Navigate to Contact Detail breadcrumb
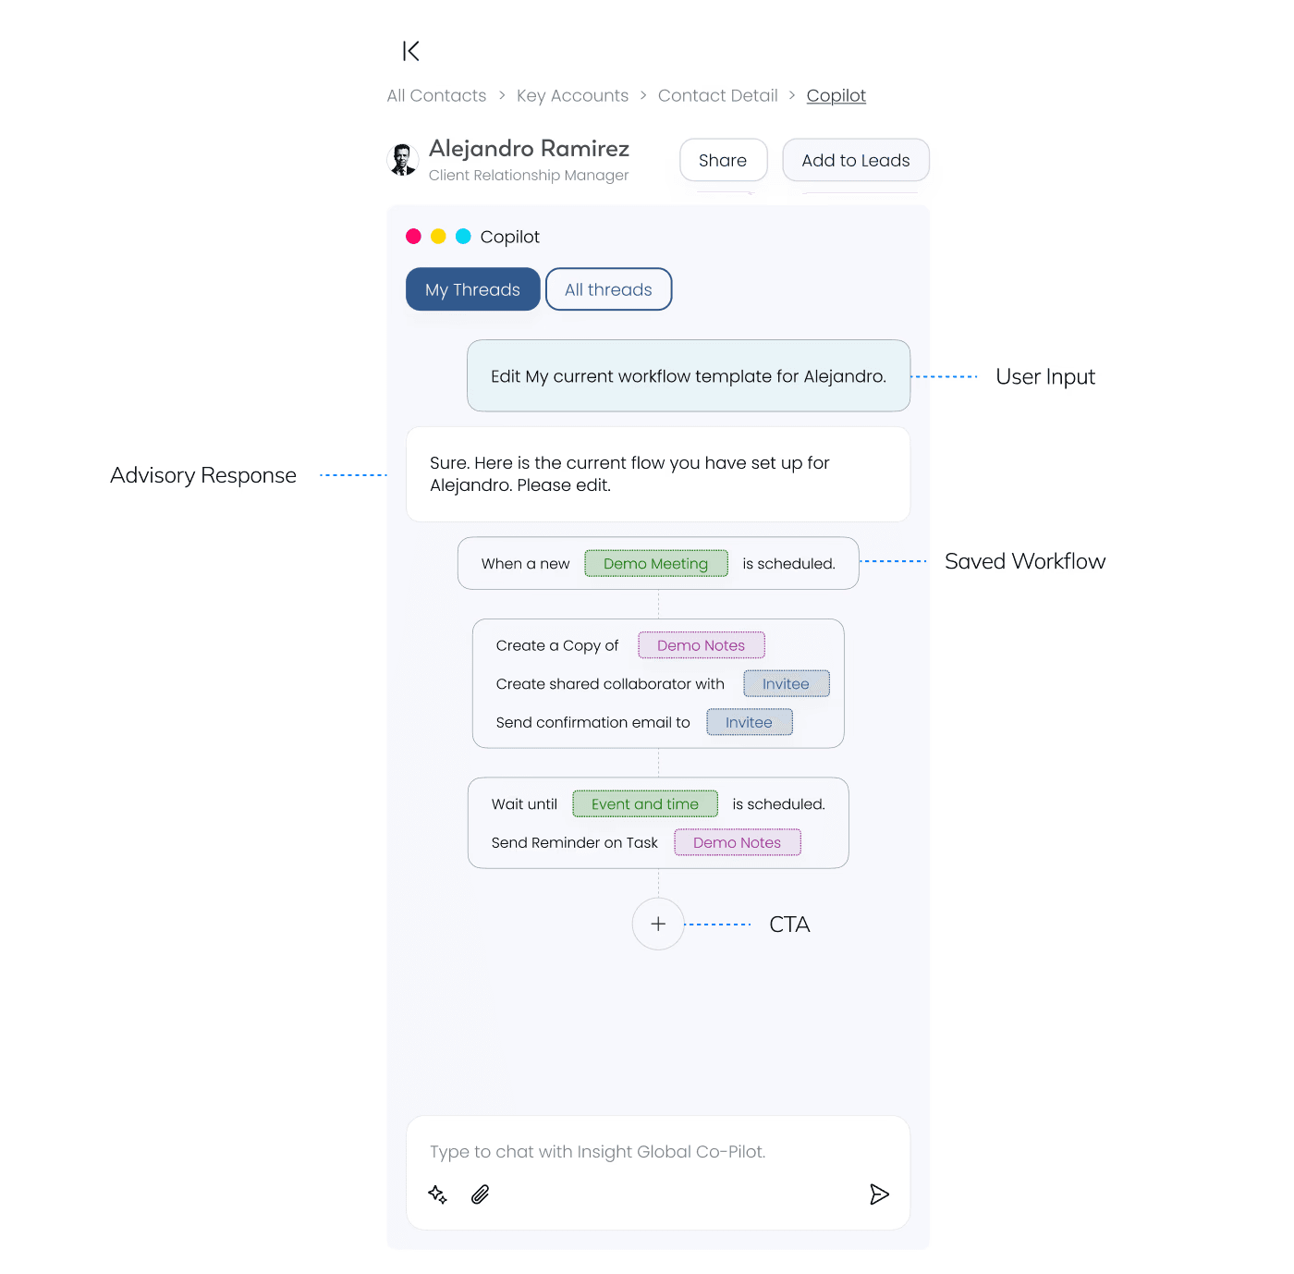 [x=717, y=95]
